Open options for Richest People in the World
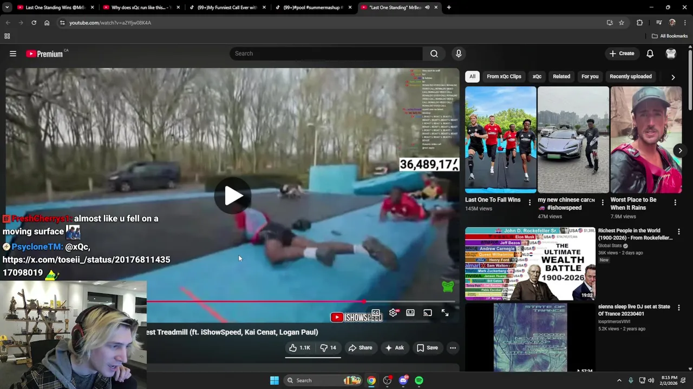The height and width of the screenshot is (389, 693). coord(678,231)
